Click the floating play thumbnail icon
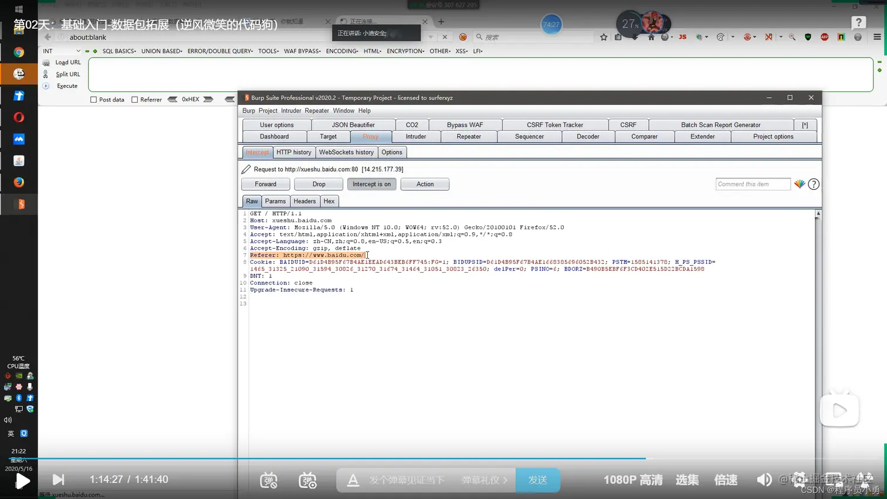The width and height of the screenshot is (887, 499). pos(839,410)
